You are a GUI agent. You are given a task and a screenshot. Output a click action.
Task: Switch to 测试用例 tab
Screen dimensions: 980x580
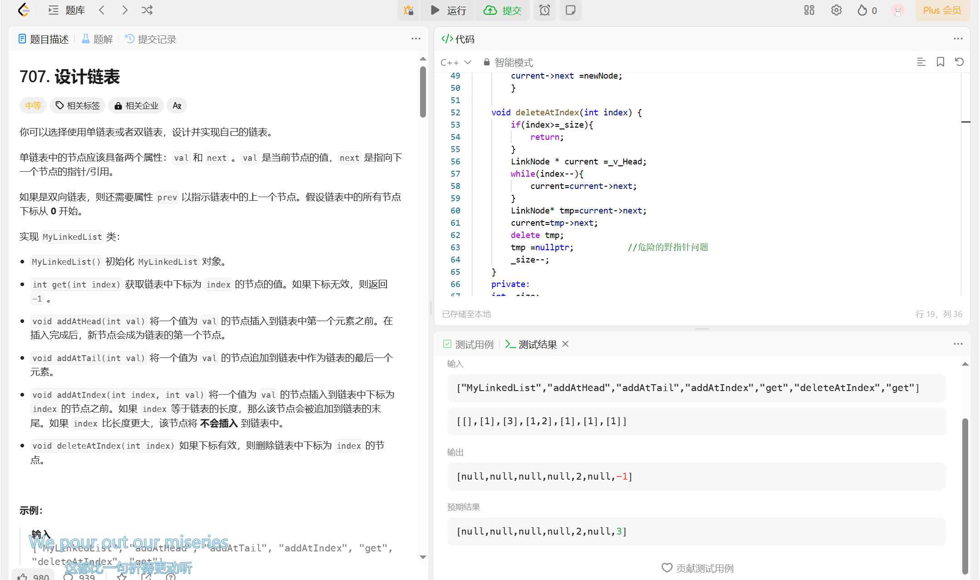tap(468, 344)
